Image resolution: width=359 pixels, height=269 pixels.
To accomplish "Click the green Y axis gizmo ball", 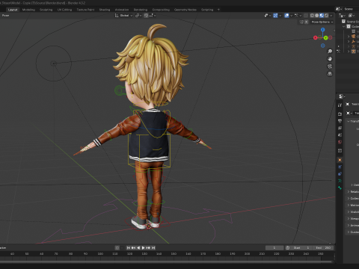I will point(325,37).
